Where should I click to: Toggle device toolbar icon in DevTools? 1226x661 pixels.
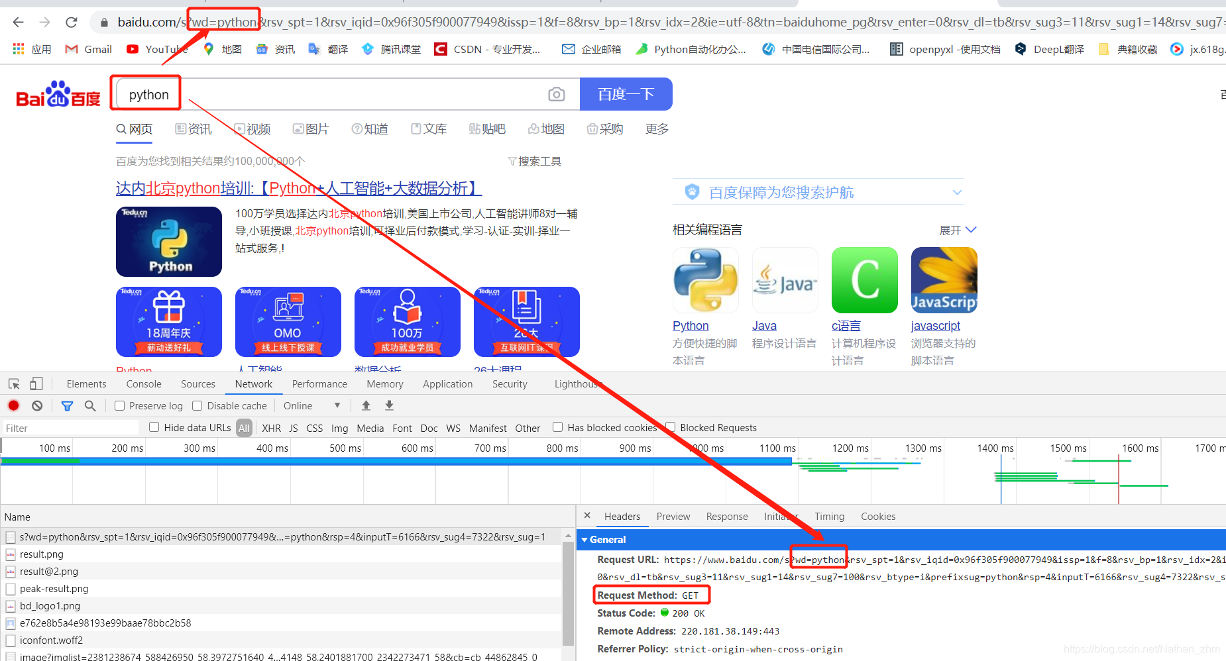point(36,384)
